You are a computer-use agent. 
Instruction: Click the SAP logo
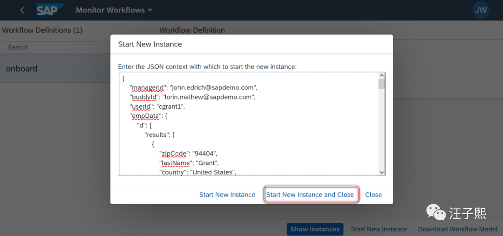[50, 10]
